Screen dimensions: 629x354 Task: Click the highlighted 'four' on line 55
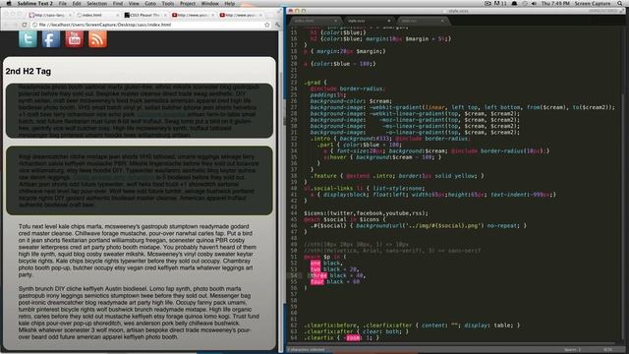pyautogui.click(x=316, y=282)
